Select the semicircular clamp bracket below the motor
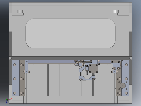 coord(87,78)
